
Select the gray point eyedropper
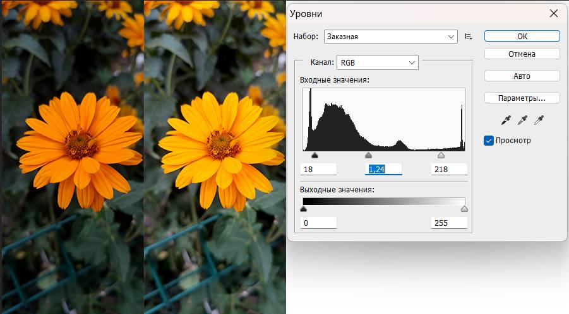pyautogui.click(x=522, y=120)
